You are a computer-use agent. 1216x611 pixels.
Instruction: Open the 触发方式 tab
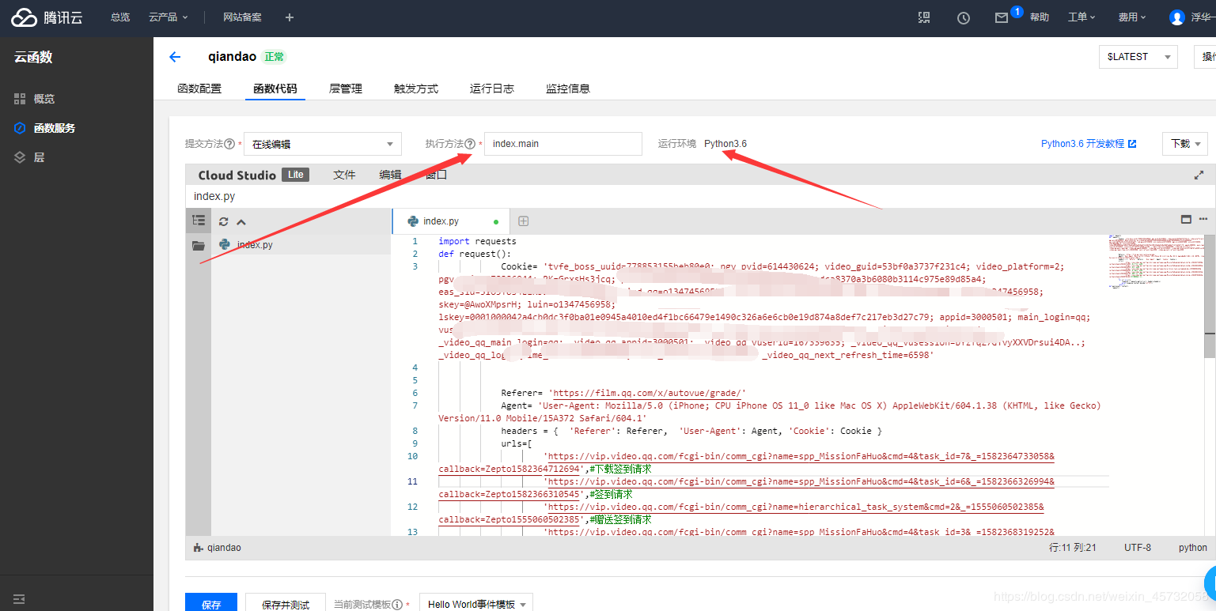[416, 89]
